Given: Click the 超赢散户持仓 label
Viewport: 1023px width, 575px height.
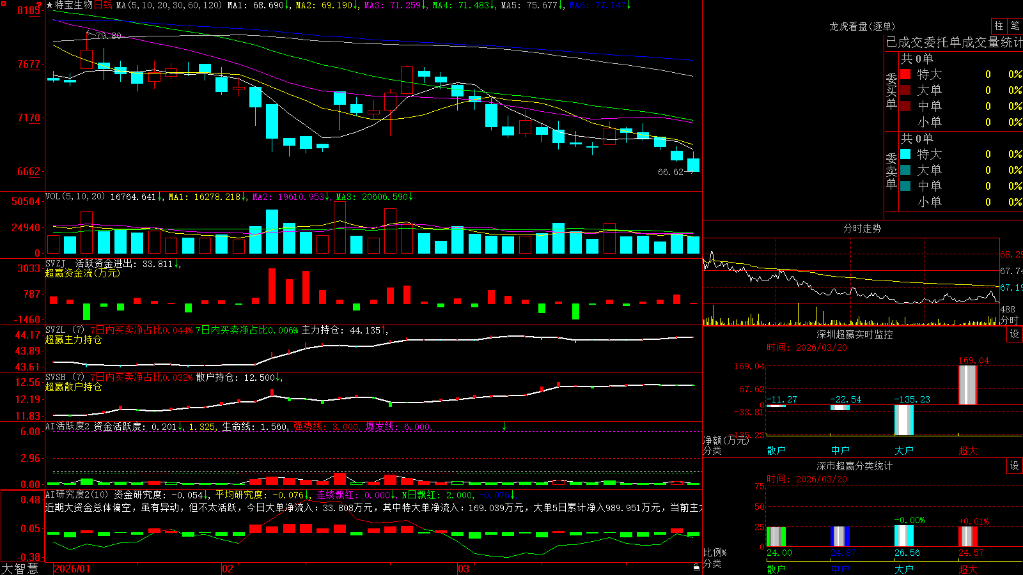Looking at the screenshot, I should point(74,387).
